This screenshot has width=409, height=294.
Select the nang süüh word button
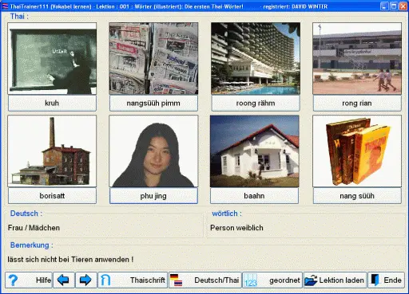(357, 196)
